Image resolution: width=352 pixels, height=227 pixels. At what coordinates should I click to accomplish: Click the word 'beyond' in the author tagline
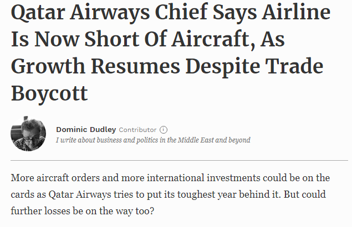tap(239, 140)
